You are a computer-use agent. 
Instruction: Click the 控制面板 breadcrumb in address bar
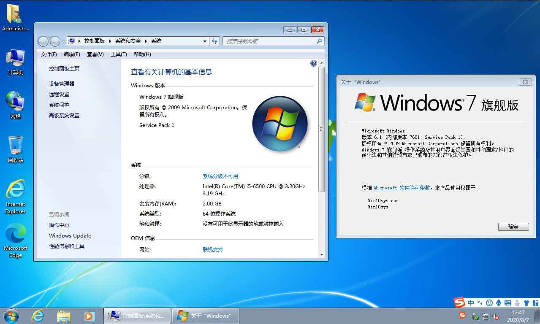coord(95,41)
